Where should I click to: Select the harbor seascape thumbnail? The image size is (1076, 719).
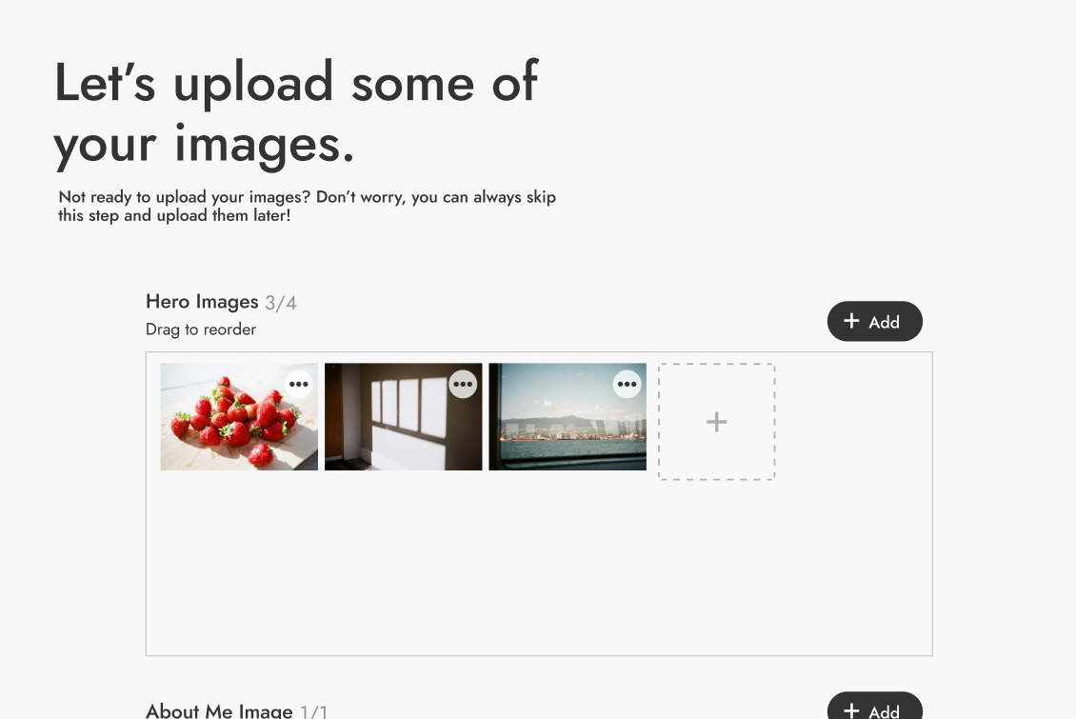568,417
